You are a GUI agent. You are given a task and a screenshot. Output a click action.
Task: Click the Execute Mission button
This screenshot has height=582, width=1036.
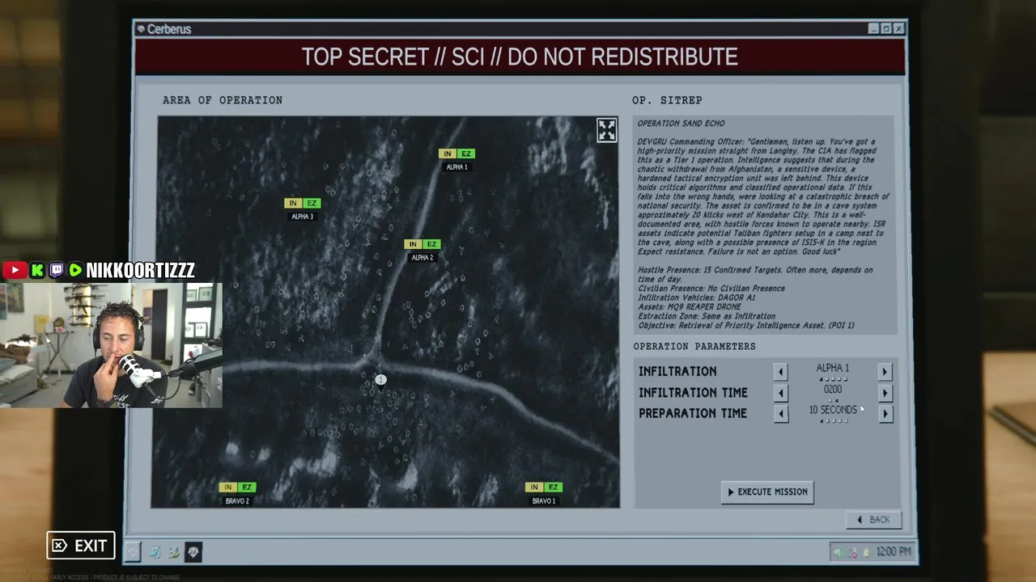767,491
